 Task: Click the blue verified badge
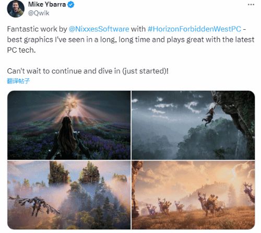tap(71, 5)
